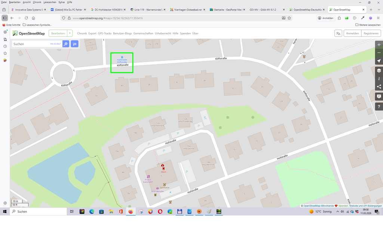Open the map layers panel

tap(379, 70)
